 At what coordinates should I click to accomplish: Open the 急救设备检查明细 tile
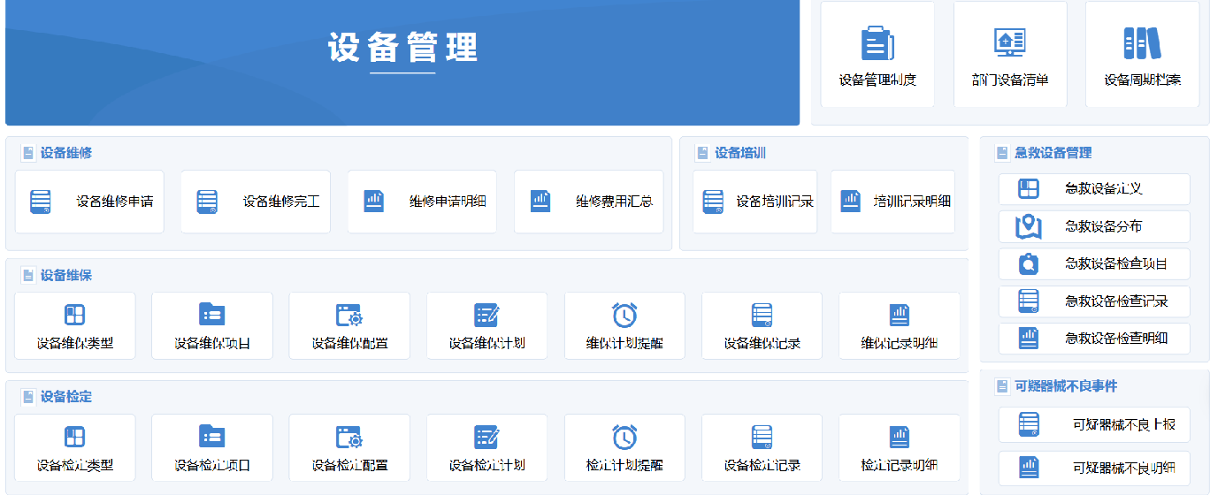[1094, 339]
